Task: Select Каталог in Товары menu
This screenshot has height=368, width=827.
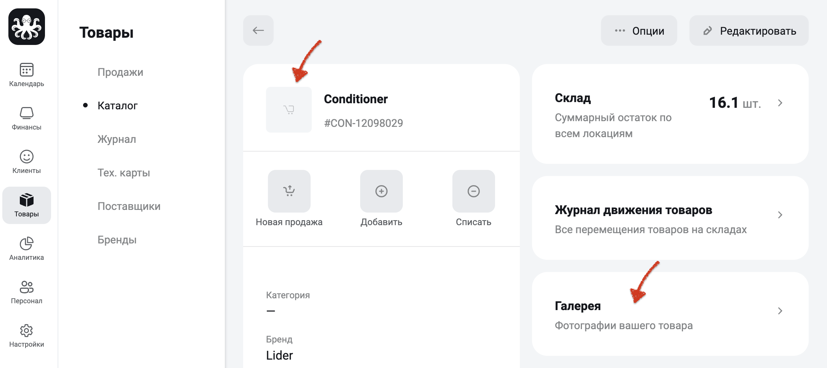Action: click(x=117, y=106)
